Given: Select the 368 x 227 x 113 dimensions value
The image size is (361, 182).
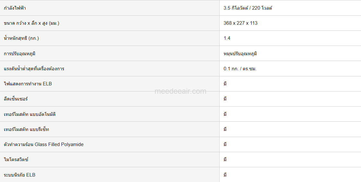Looking at the screenshot, I should pos(240,23).
